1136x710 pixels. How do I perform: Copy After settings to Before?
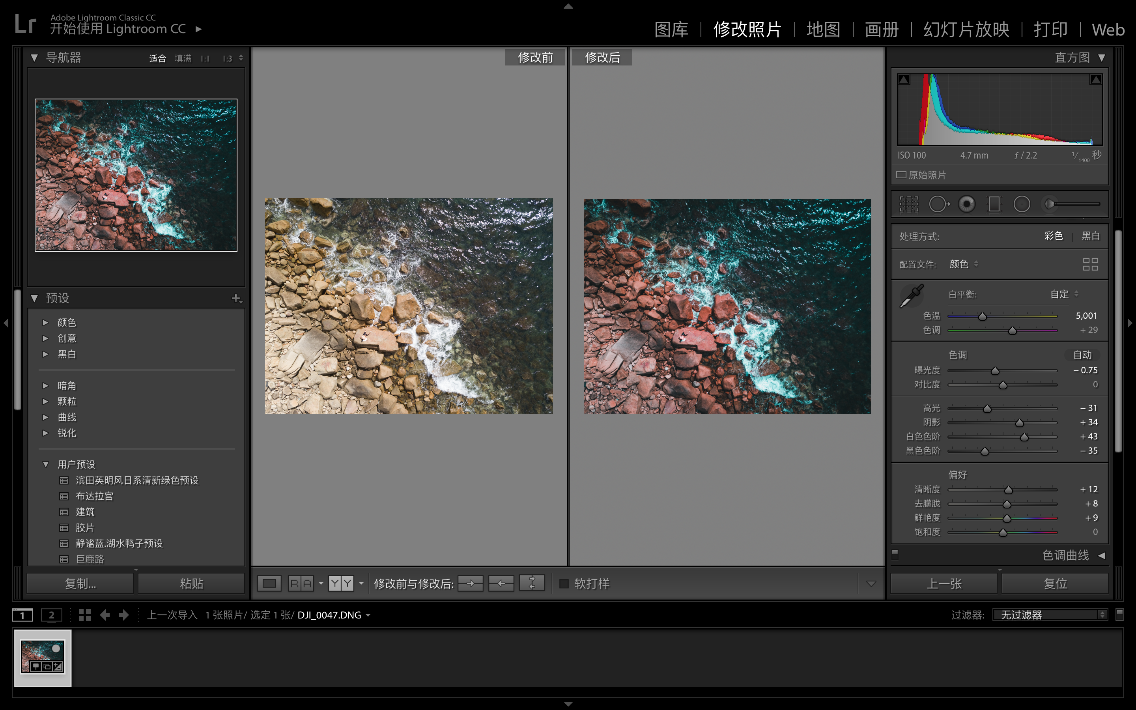501,584
